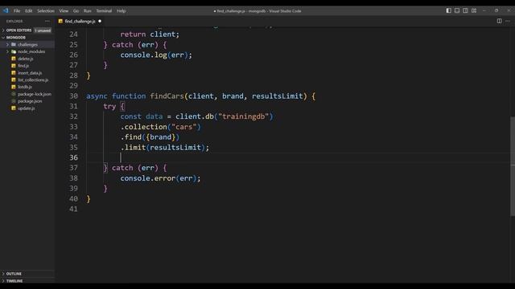Click 'return client;' on line 24
Viewport: 515px width, 289px height.
click(150, 34)
